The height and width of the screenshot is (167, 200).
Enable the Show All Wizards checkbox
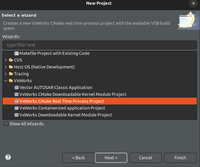(6, 124)
